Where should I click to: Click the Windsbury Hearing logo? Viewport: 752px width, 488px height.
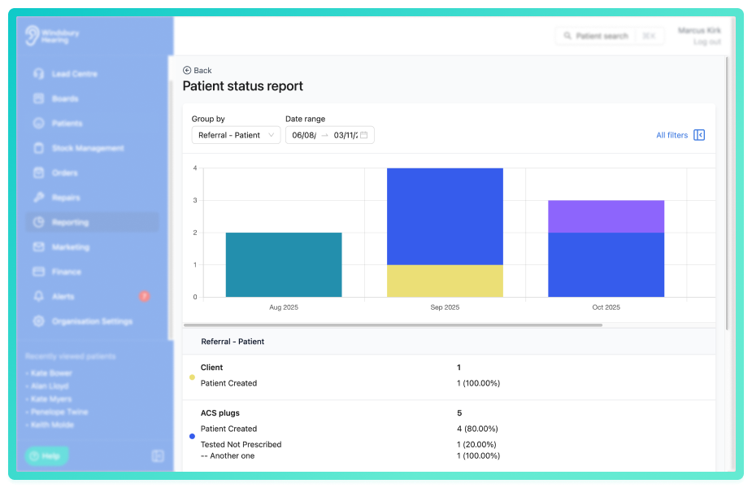[x=52, y=36]
